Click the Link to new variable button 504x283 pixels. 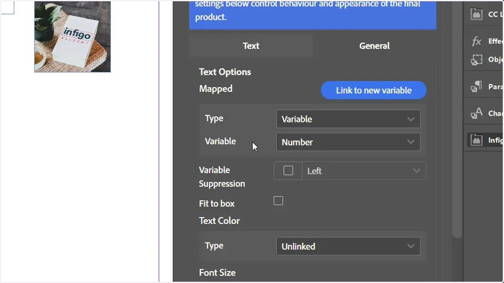pyautogui.click(x=373, y=90)
